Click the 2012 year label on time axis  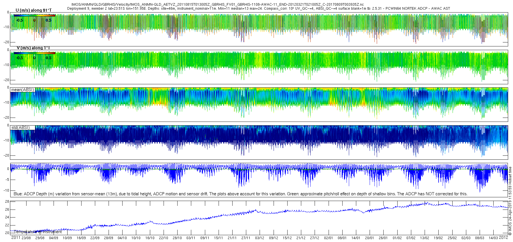point(503,237)
